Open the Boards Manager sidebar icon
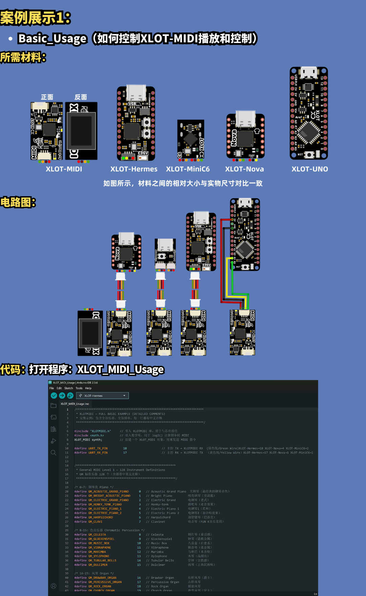Image resolution: width=366 pixels, height=596 pixels. point(54,417)
